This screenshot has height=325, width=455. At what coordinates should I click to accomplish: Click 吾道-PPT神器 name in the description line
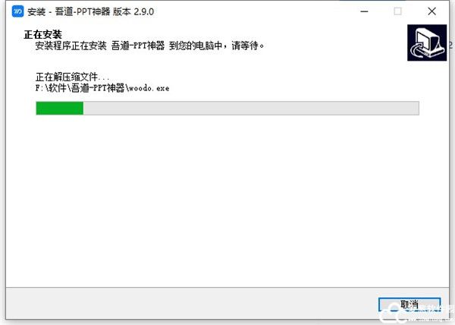pyautogui.click(x=138, y=46)
